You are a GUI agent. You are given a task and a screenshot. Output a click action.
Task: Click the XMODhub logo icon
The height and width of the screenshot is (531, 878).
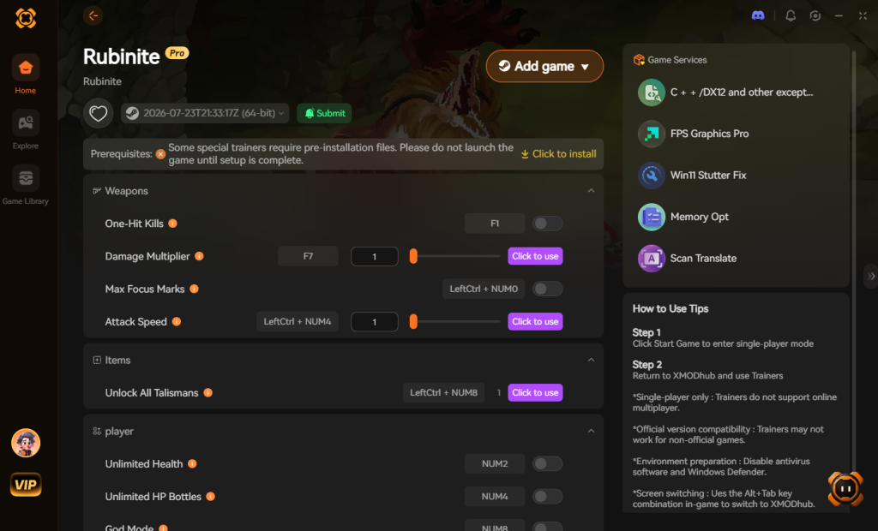click(26, 18)
